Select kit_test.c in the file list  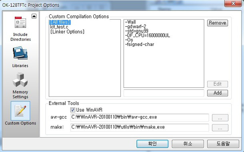(59, 27)
